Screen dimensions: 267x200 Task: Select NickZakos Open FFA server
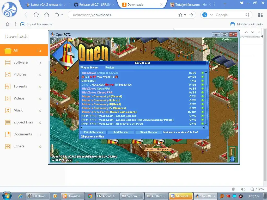point(142,89)
